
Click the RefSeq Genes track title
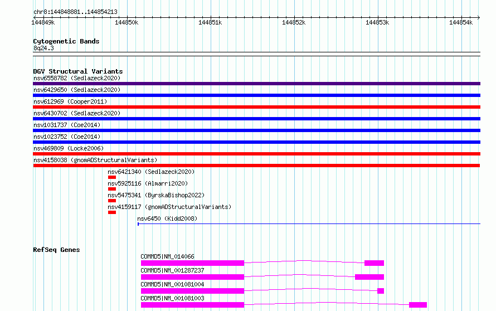pyautogui.click(x=56, y=250)
